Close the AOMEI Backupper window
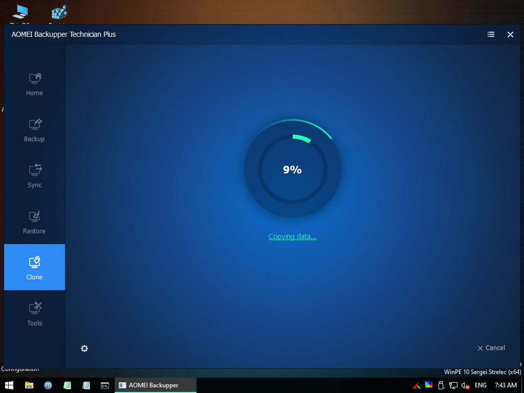The height and width of the screenshot is (393, 524). pyautogui.click(x=510, y=34)
